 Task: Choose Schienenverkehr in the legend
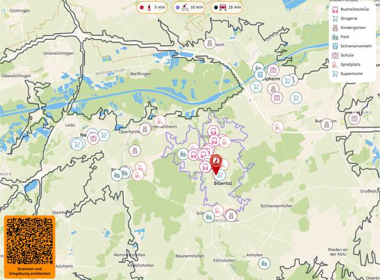tap(352, 46)
